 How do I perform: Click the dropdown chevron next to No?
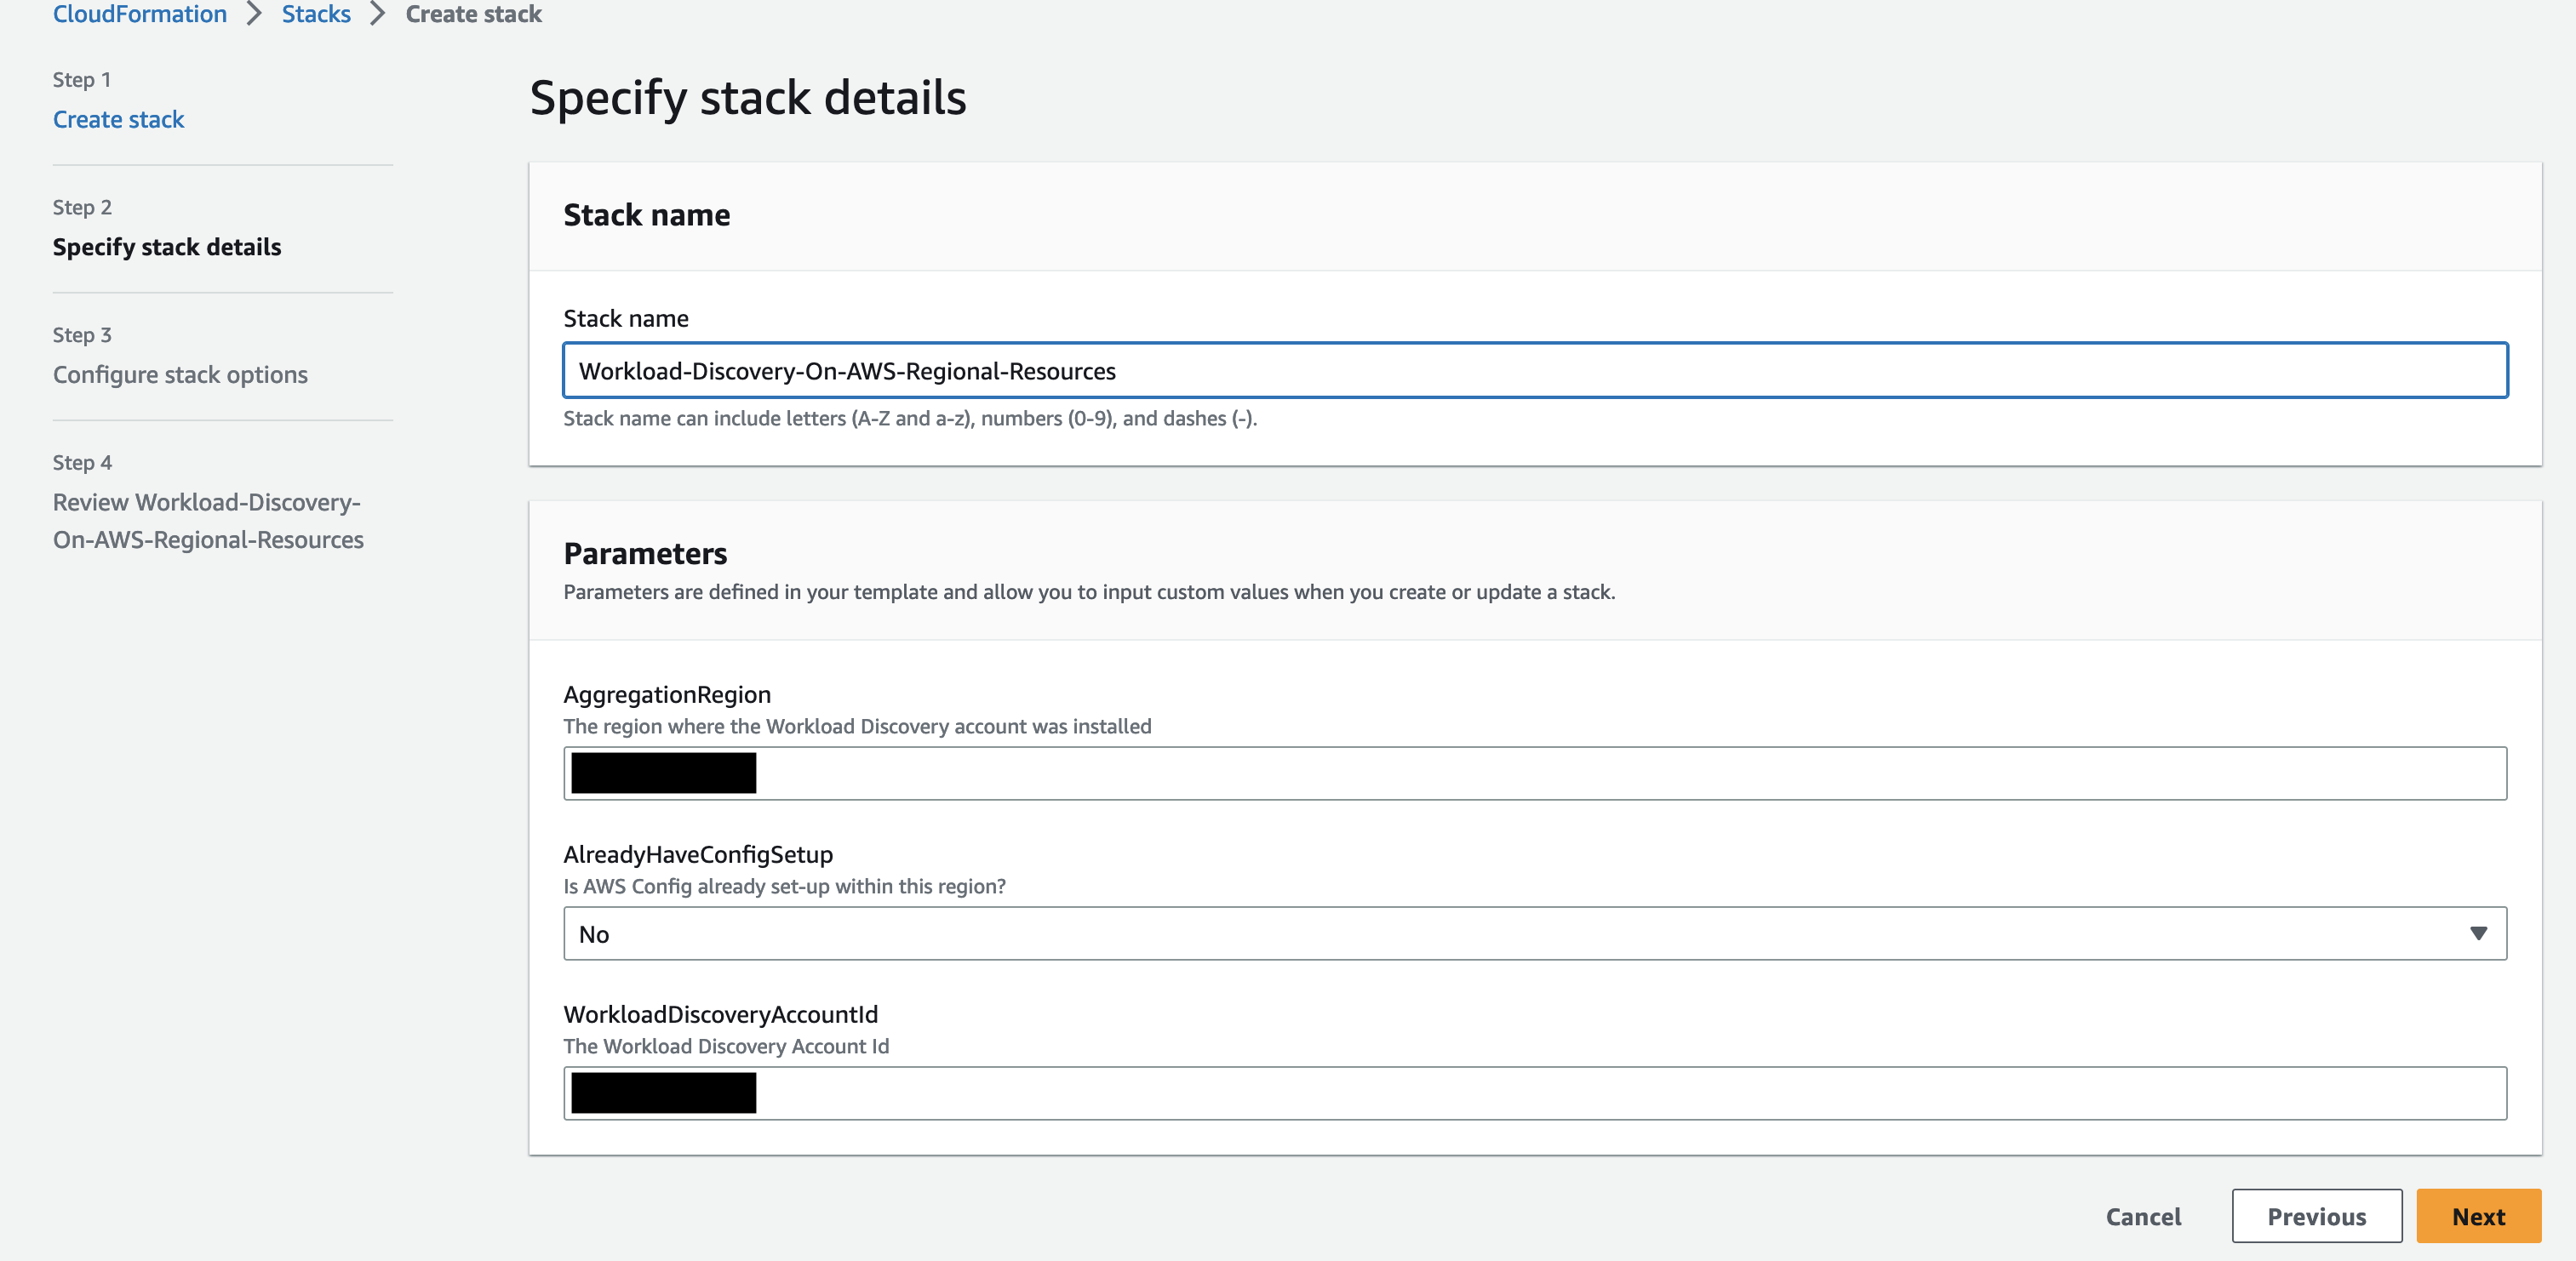click(2477, 933)
